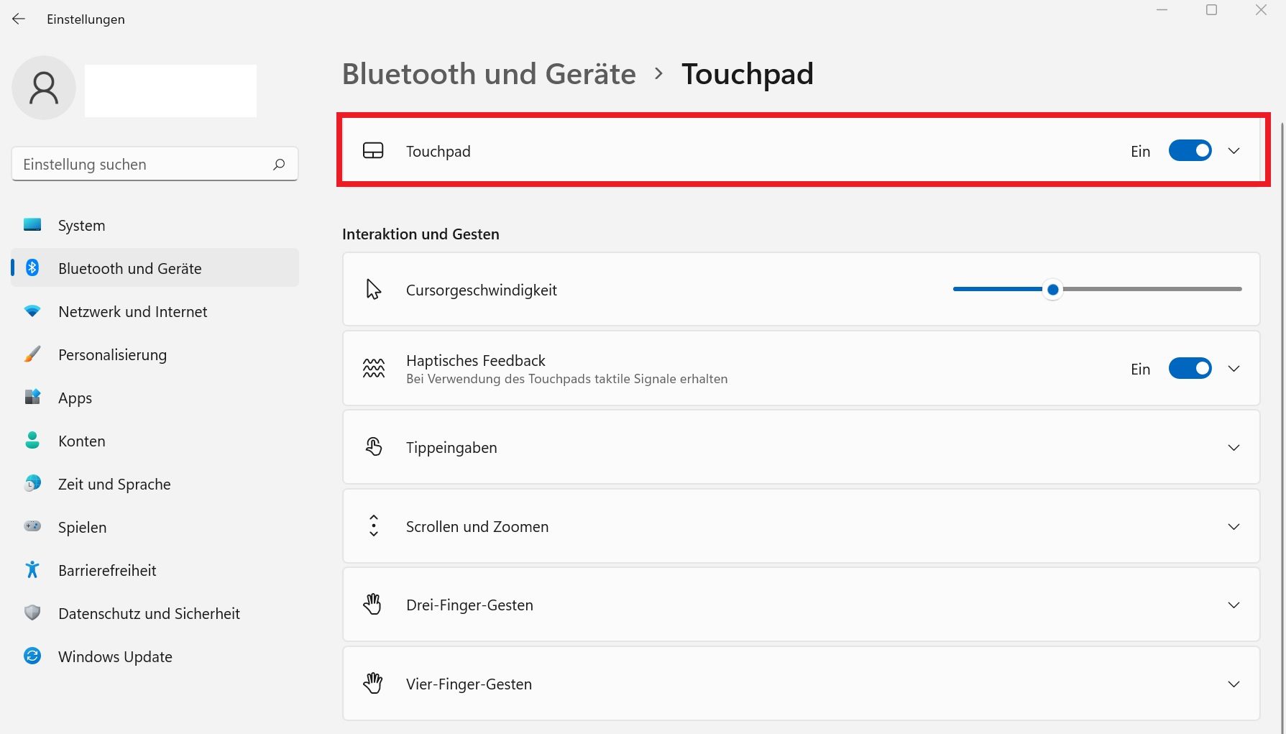Screen dimensions: 1286x734
Task: Go to Bluetooth und Geräte breadcrumb
Action: (489, 74)
